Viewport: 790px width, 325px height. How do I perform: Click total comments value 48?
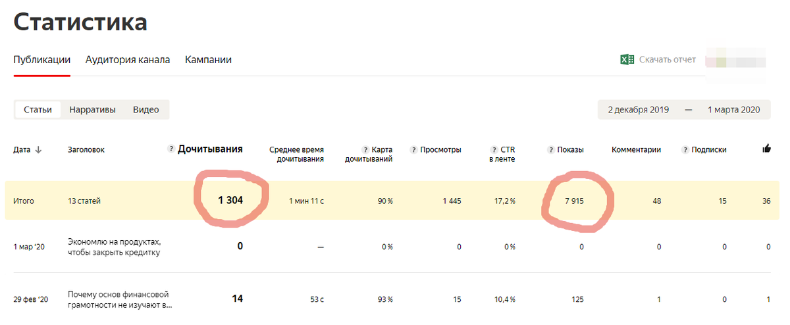coord(657,201)
